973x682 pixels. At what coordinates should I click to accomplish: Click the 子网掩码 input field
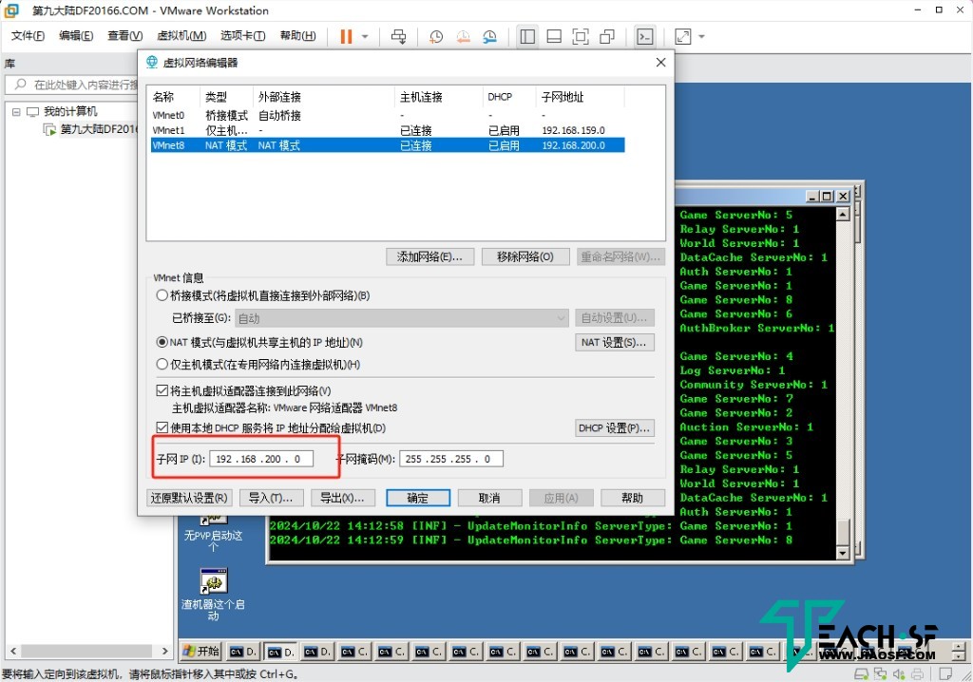pyautogui.click(x=451, y=459)
